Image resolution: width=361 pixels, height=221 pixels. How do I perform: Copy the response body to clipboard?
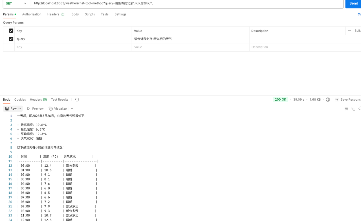coord(353,109)
